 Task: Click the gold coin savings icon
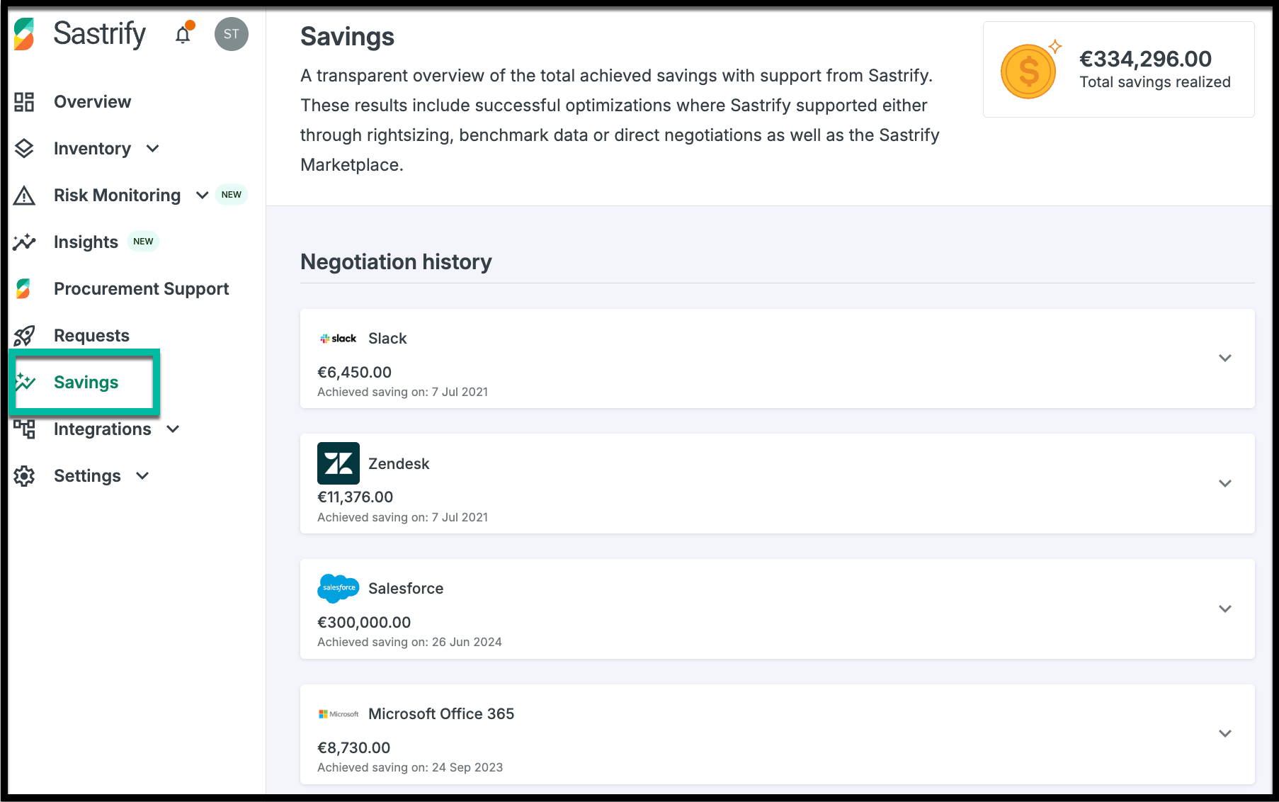1028,71
